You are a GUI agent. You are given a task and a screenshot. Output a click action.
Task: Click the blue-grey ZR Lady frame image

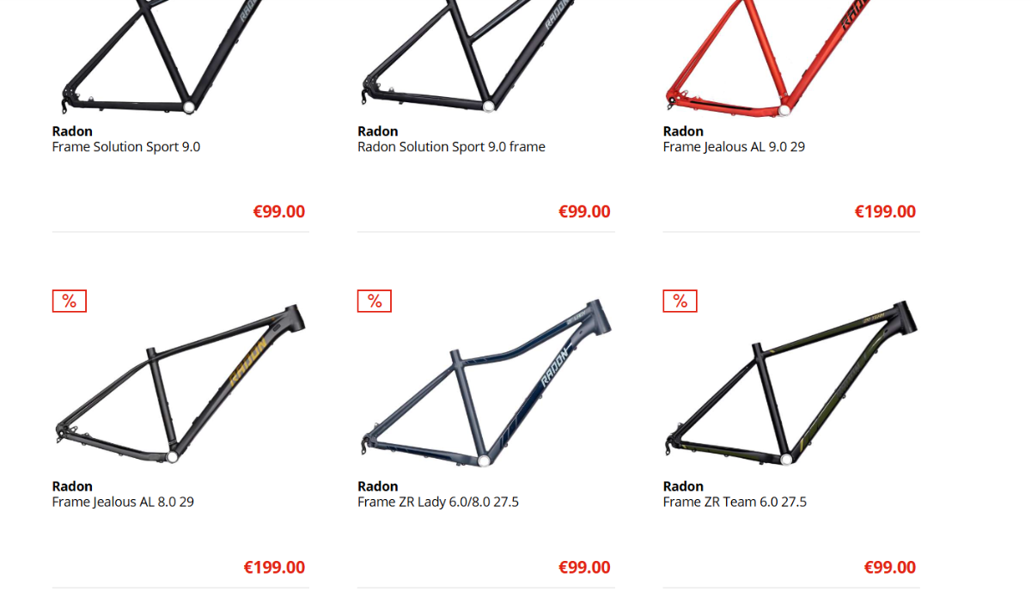point(485,384)
